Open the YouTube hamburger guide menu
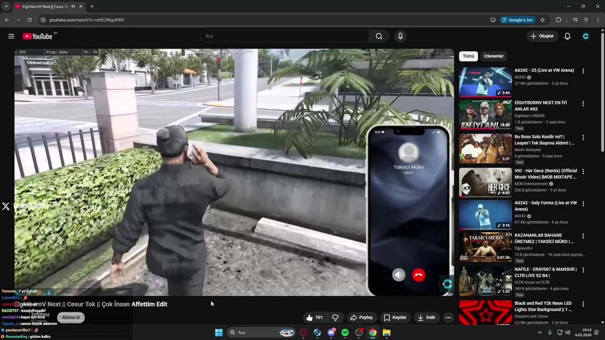The image size is (605, 340). coord(11,36)
